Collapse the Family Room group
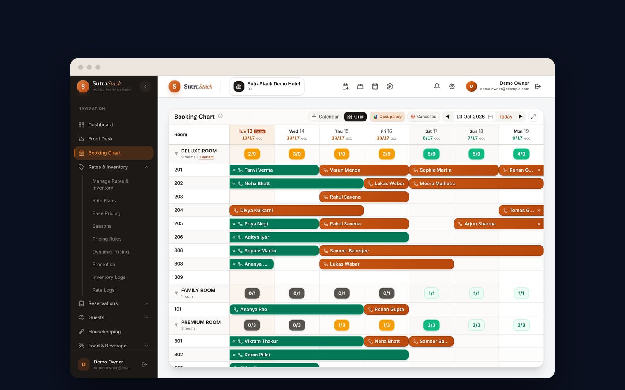Image resolution: width=625 pixels, height=390 pixels. [176, 293]
